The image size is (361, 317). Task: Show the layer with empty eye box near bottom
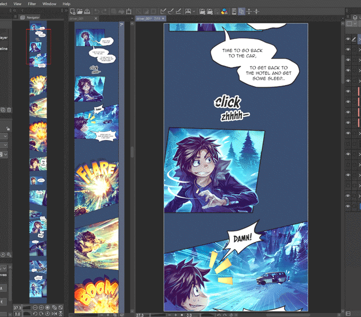click(348, 185)
